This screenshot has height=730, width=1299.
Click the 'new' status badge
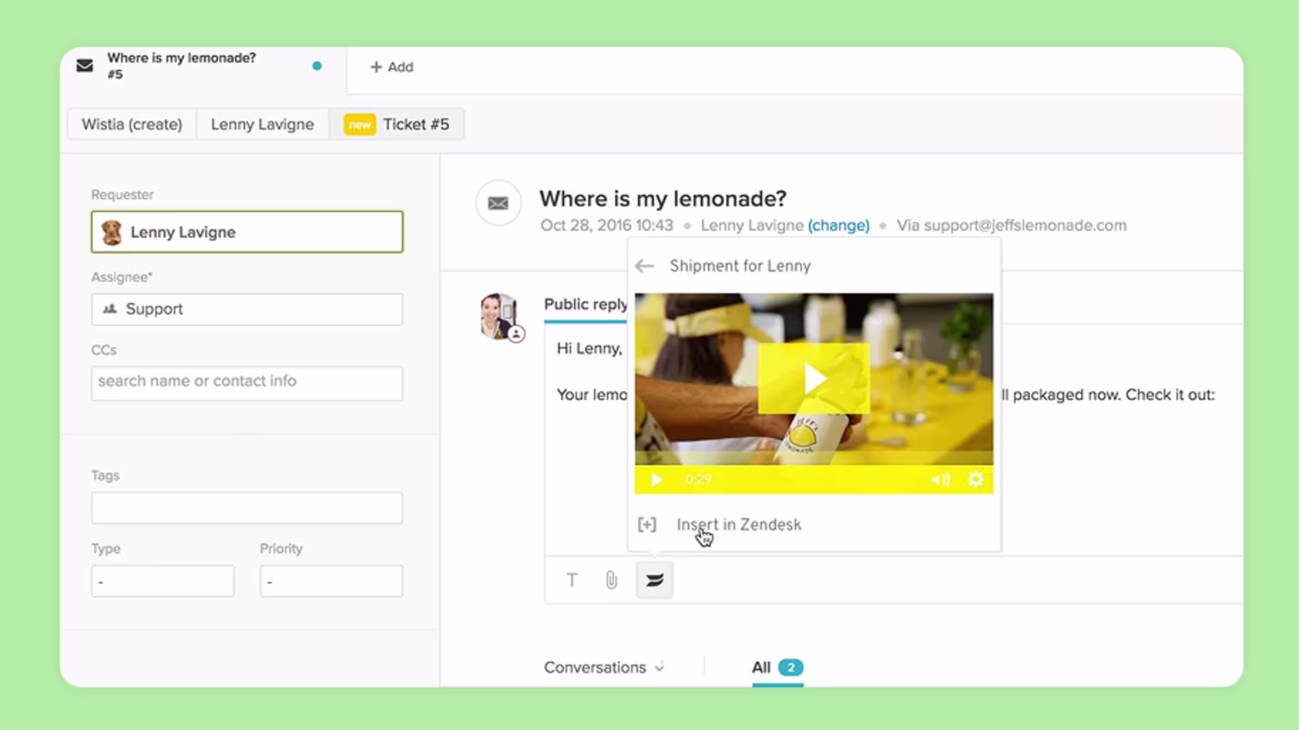click(x=359, y=124)
